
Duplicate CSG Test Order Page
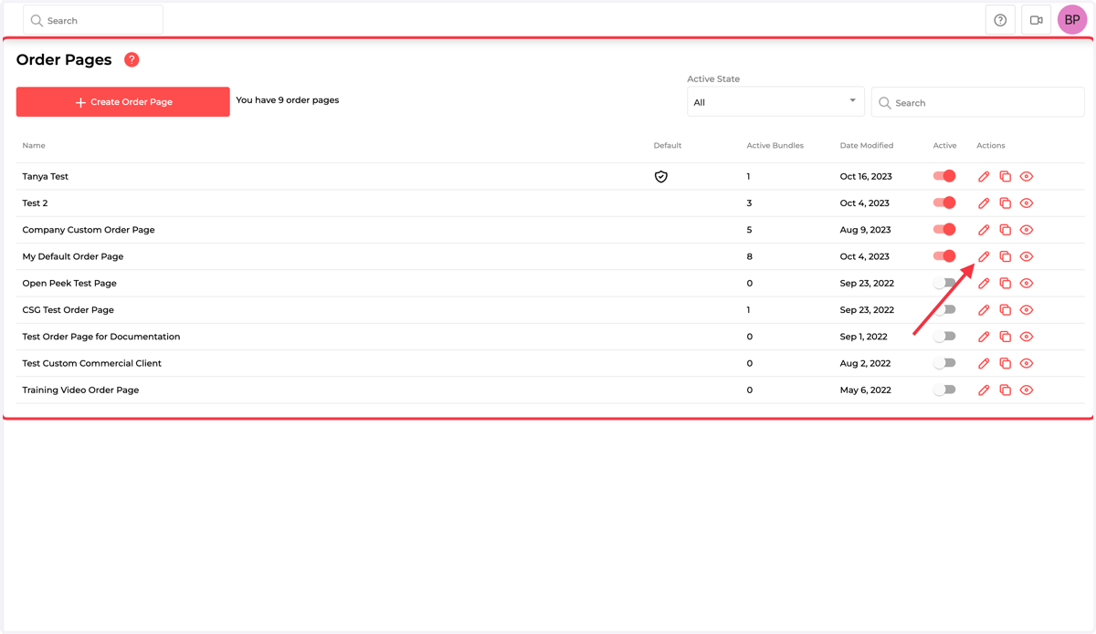tap(1005, 310)
